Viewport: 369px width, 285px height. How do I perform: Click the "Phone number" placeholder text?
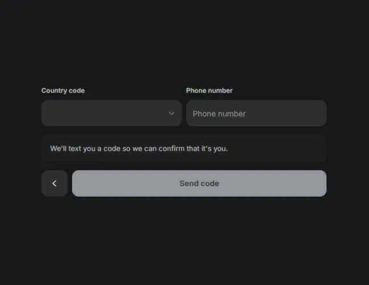[219, 113]
